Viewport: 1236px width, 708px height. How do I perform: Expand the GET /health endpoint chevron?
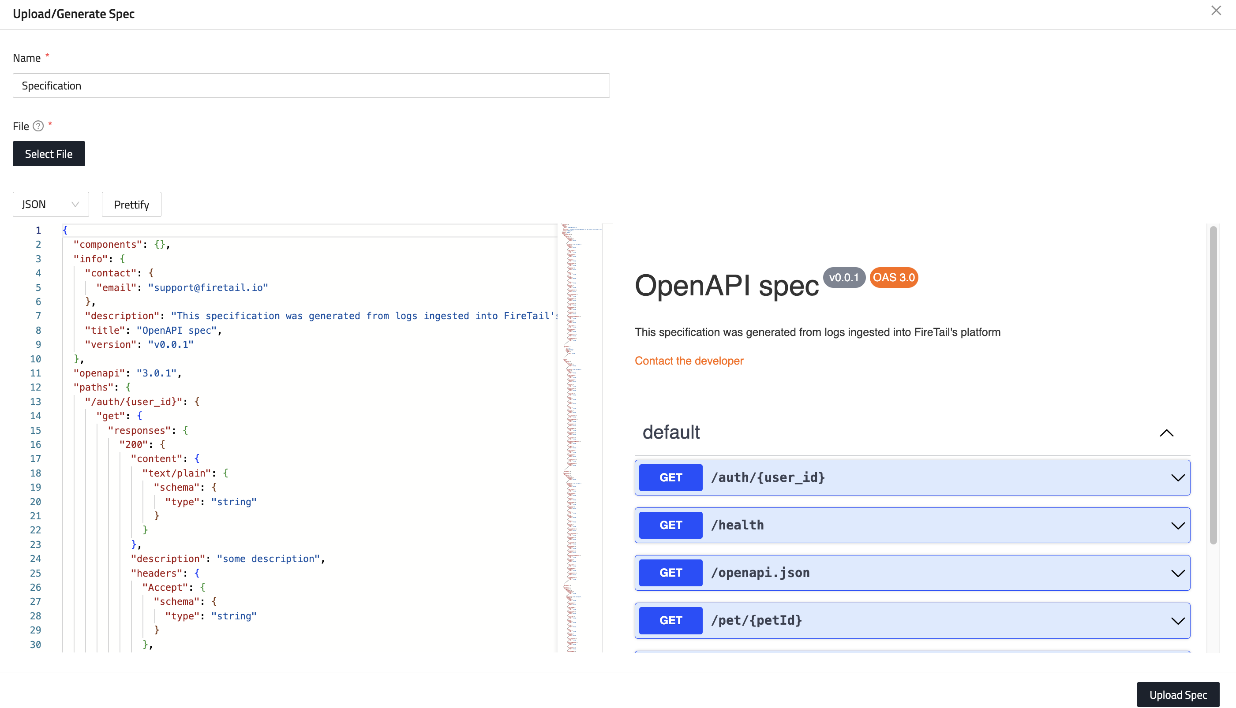click(x=1177, y=525)
